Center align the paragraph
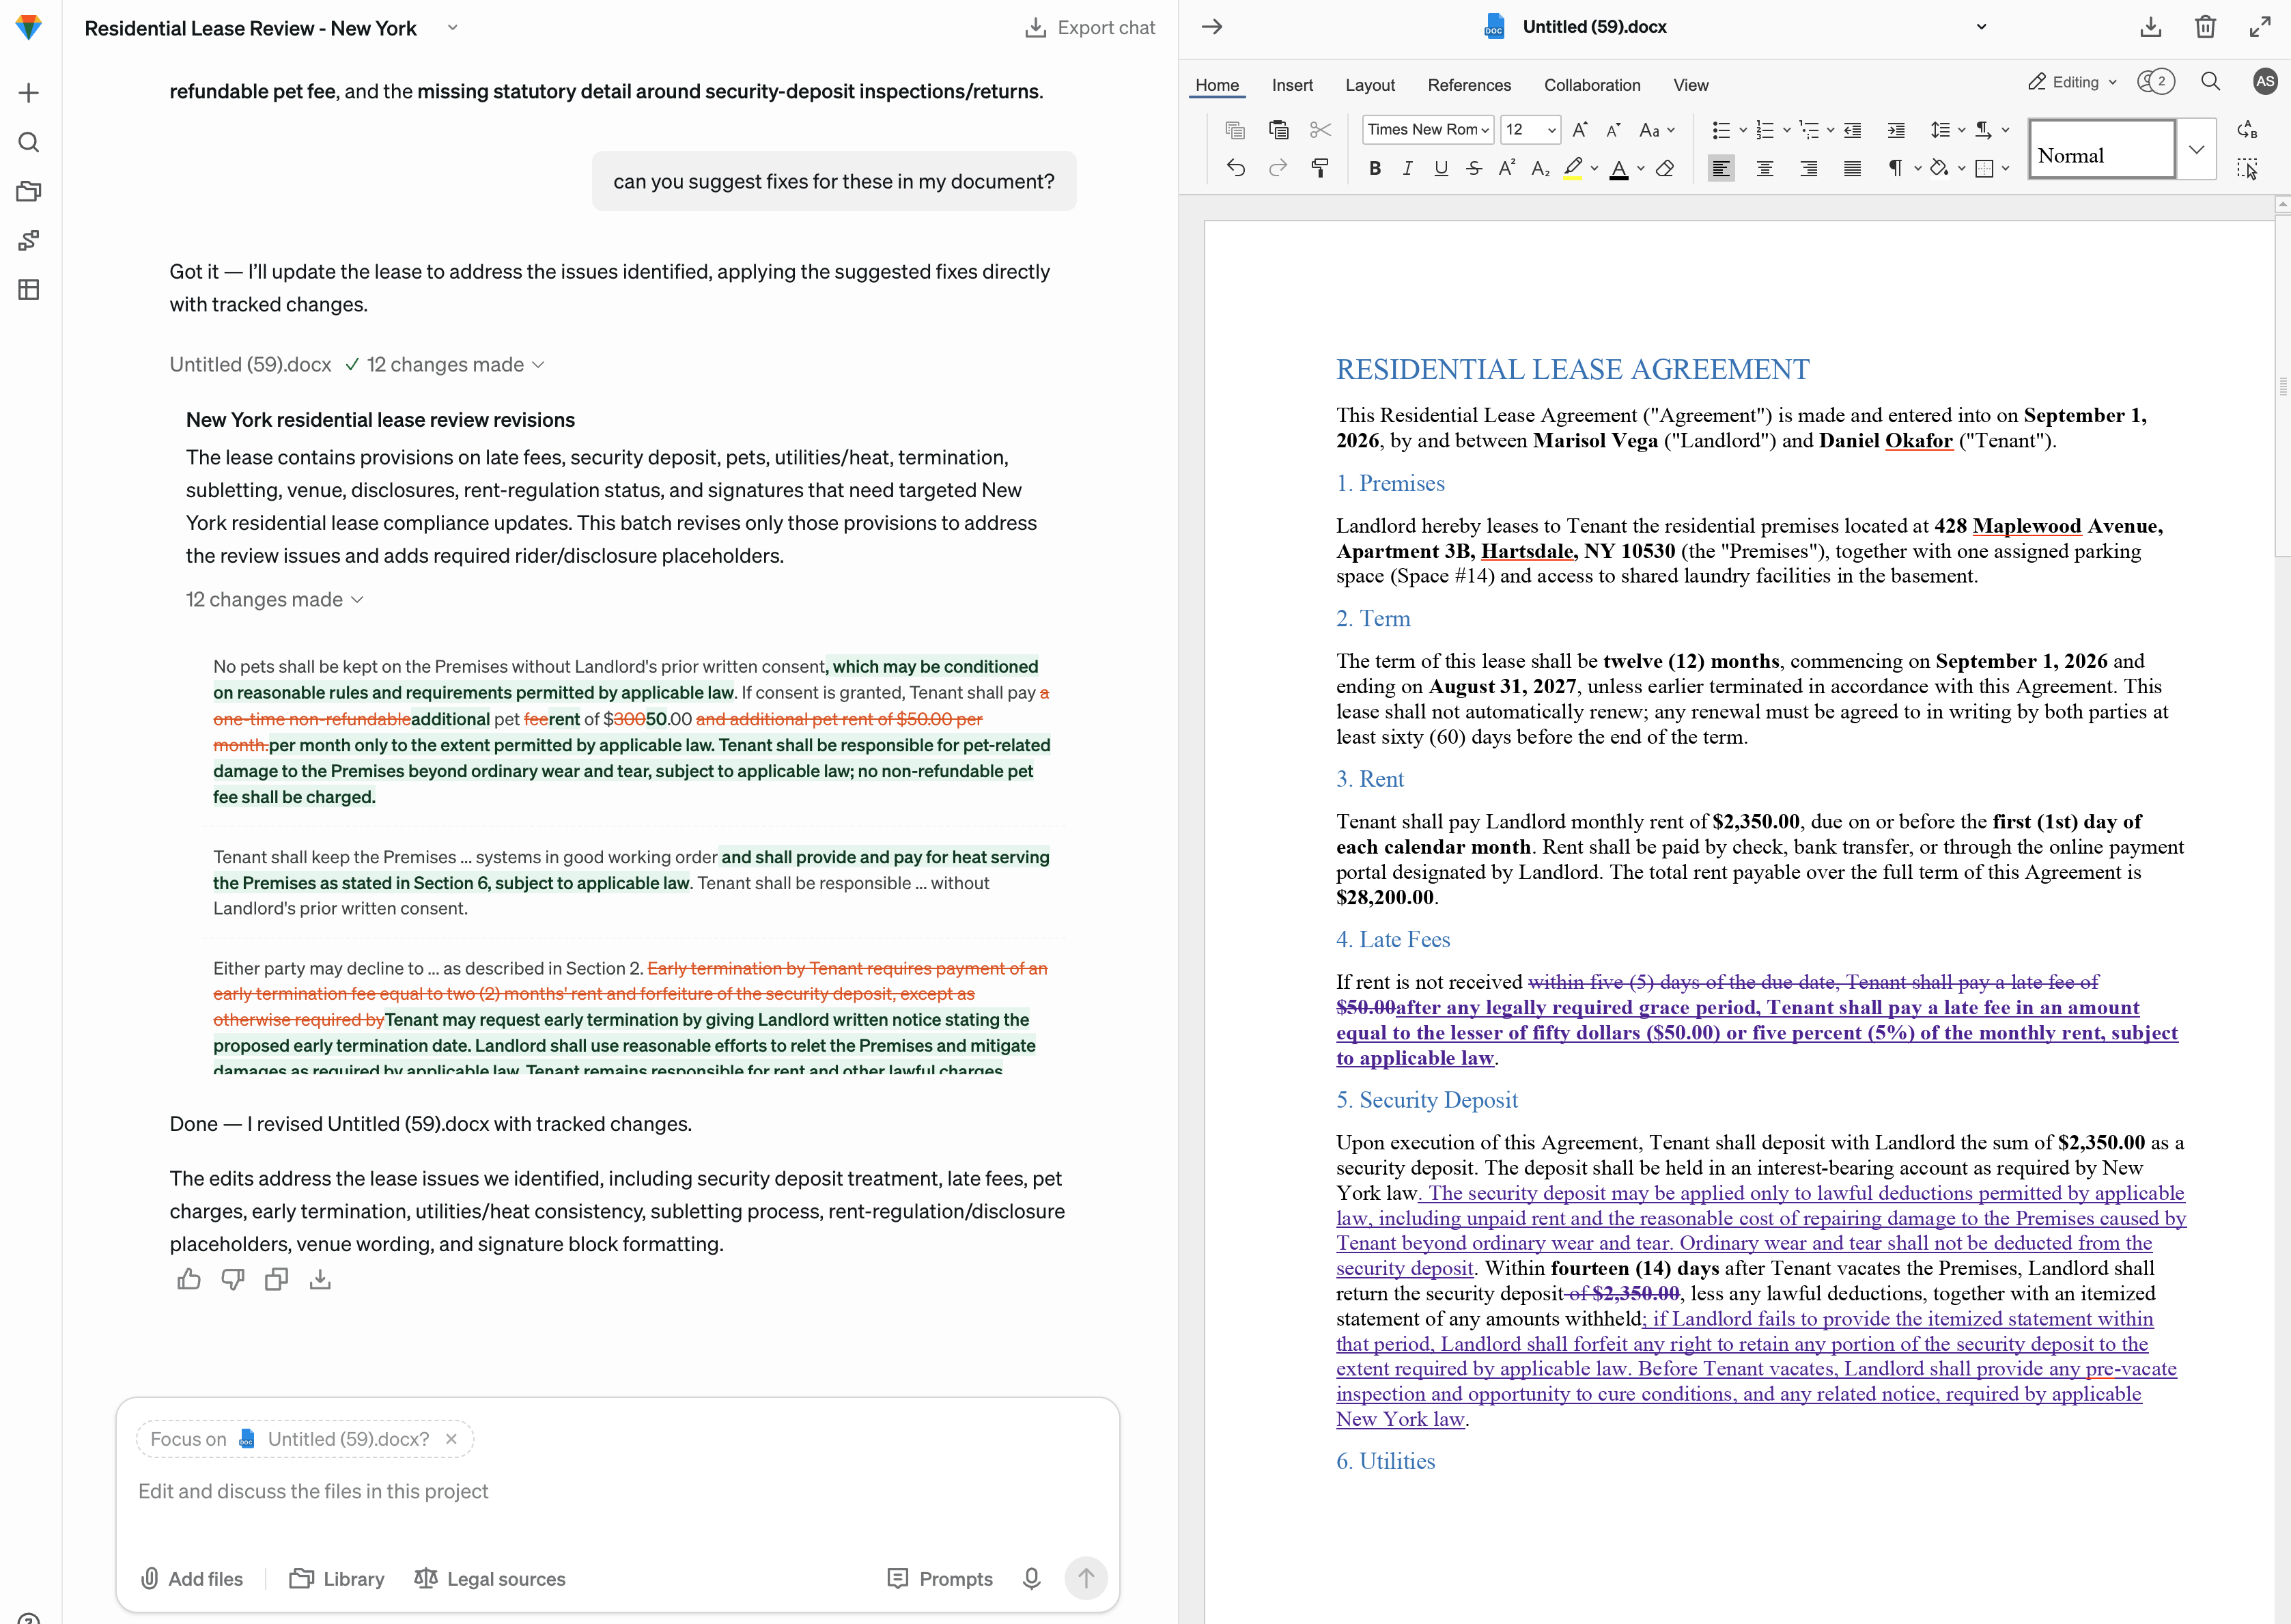 click(x=1765, y=168)
